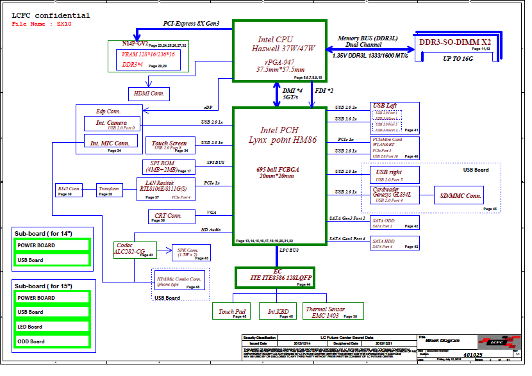Click the eDP signal label

[x=208, y=108]
